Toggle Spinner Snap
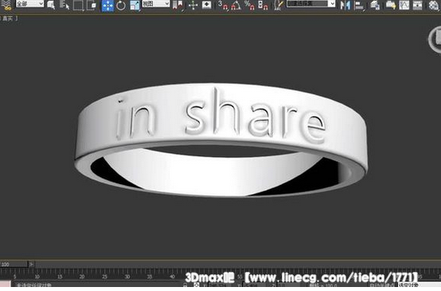 263,5
